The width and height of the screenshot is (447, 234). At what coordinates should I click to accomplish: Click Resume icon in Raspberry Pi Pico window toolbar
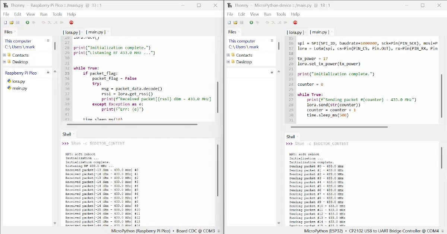point(62,23)
